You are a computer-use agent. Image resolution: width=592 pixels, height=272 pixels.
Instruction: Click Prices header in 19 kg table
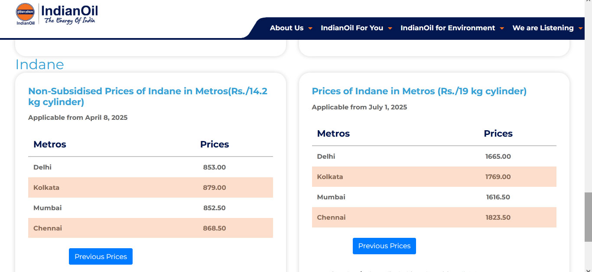(x=498, y=134)
